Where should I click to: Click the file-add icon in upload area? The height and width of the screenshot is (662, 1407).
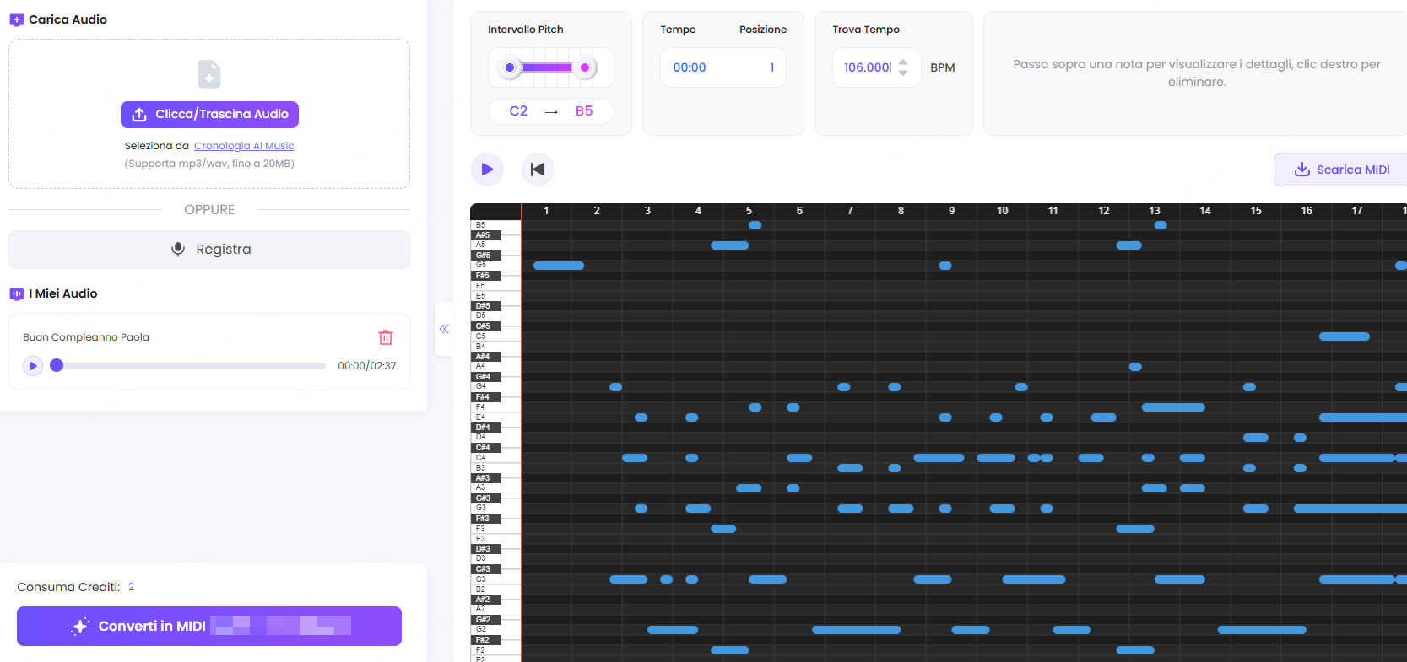click(x=209, y=74)
